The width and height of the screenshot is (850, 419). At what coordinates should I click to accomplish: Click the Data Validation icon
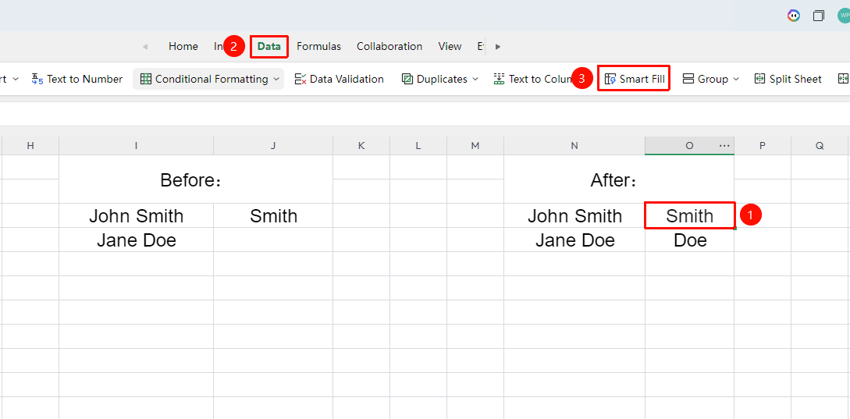pyautogui.click(x=301, y=79)
